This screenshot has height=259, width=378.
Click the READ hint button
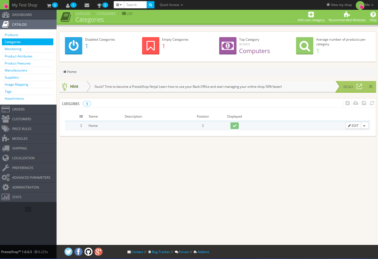(x=353, y=87)
